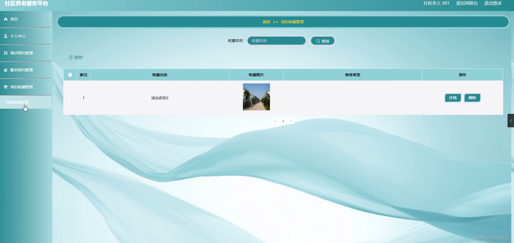Click the card icon for 我的收藏管理

(x=6, y=87)
